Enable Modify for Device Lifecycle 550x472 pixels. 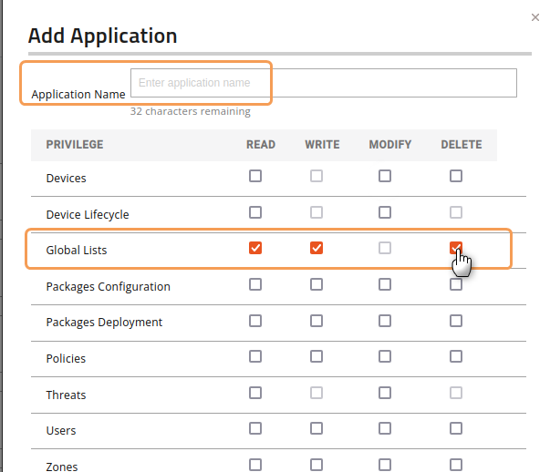point(385,212)
